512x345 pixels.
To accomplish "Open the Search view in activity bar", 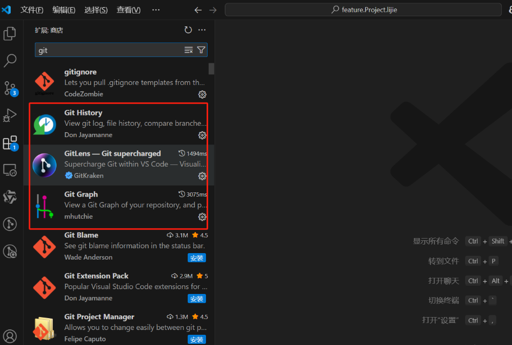I will pyautogui.click(x=10, y=60).
